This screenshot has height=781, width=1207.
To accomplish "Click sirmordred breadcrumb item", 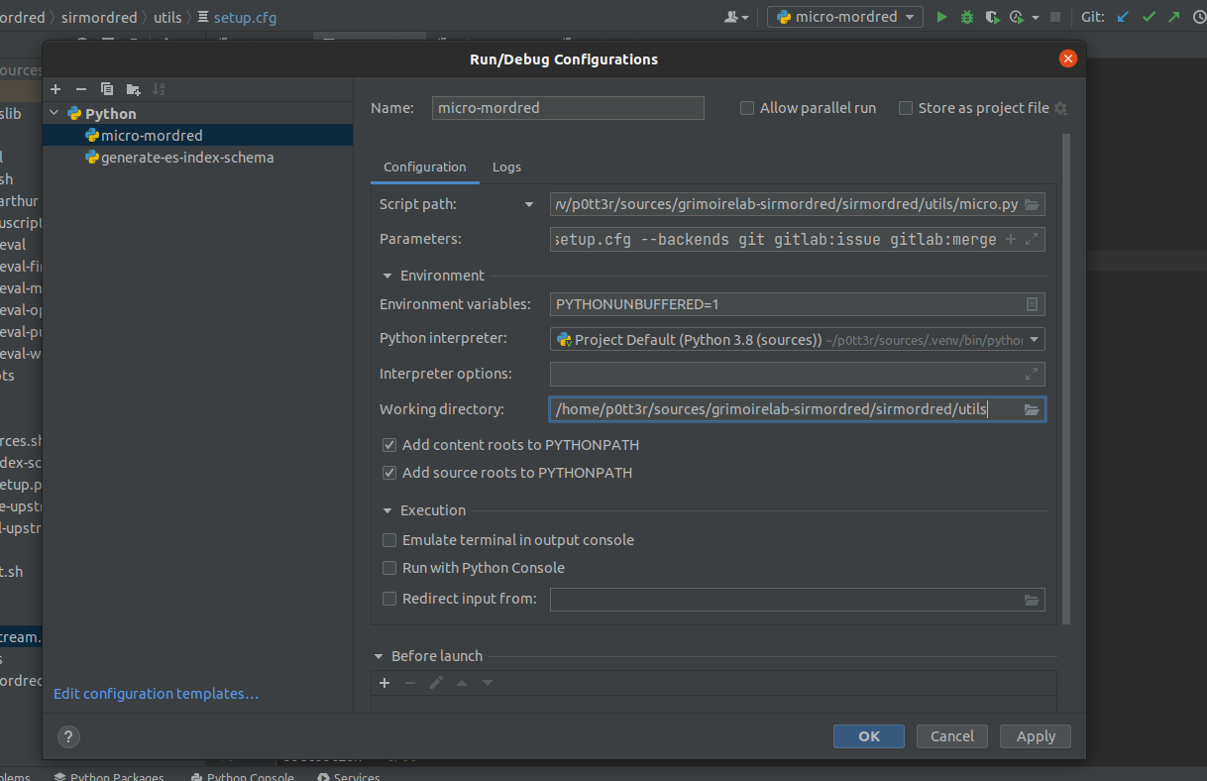I will (99, 18).
